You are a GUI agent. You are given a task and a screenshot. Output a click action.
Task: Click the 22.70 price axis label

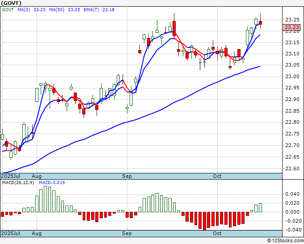292,145
